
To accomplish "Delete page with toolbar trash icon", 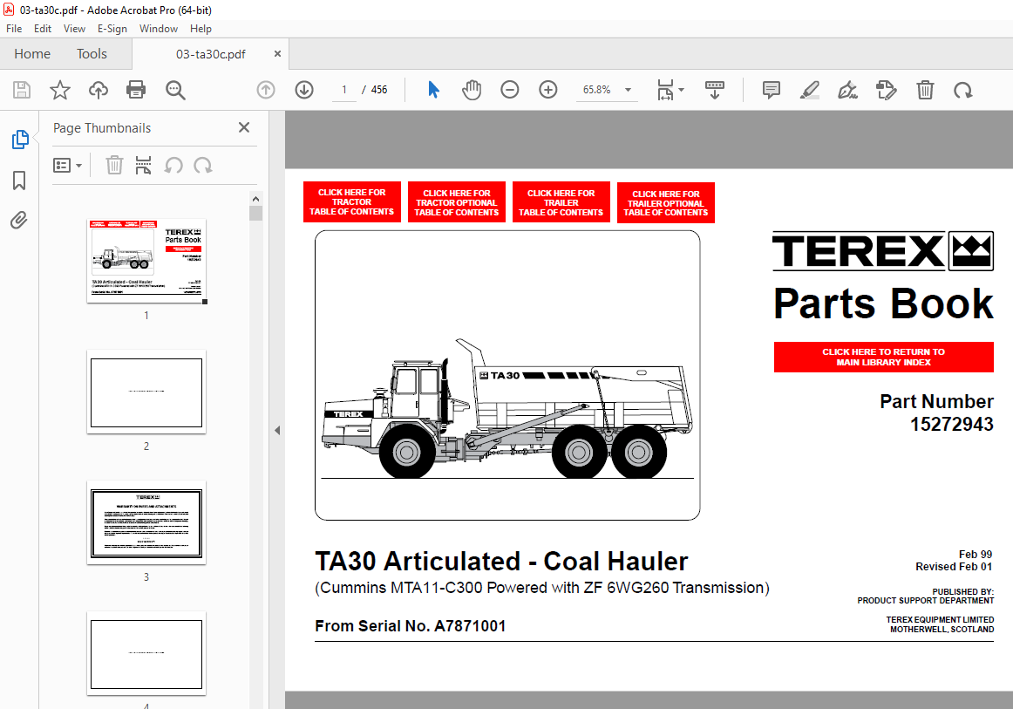I will pyautogui.click(x=925, y=90).
